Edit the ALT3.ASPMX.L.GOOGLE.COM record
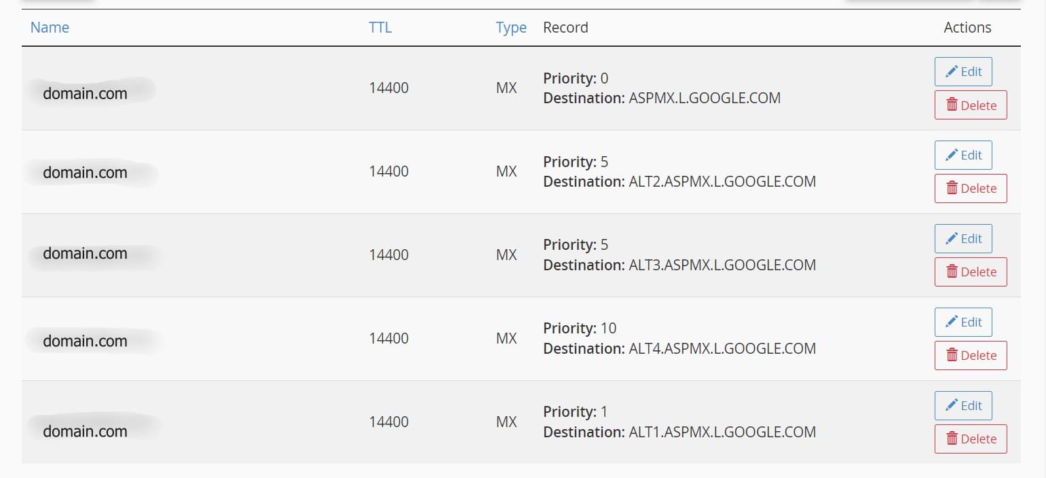This screenshot has height=478, width=1046. pyautogui.click(x=963, y=239)
